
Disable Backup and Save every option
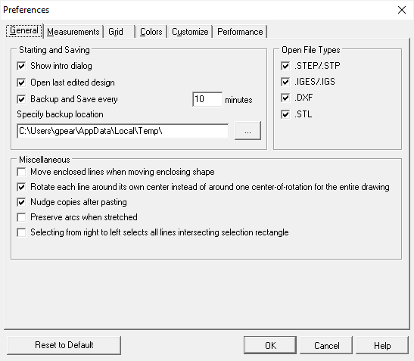[21, 99]
